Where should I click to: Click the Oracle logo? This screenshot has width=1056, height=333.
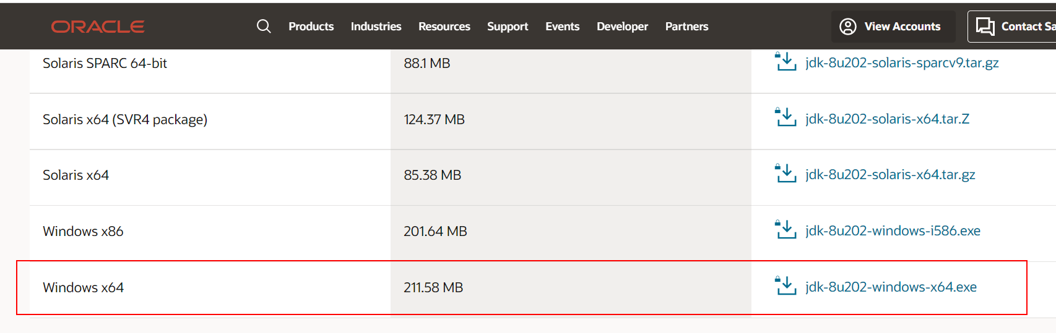tap(98, 27)
